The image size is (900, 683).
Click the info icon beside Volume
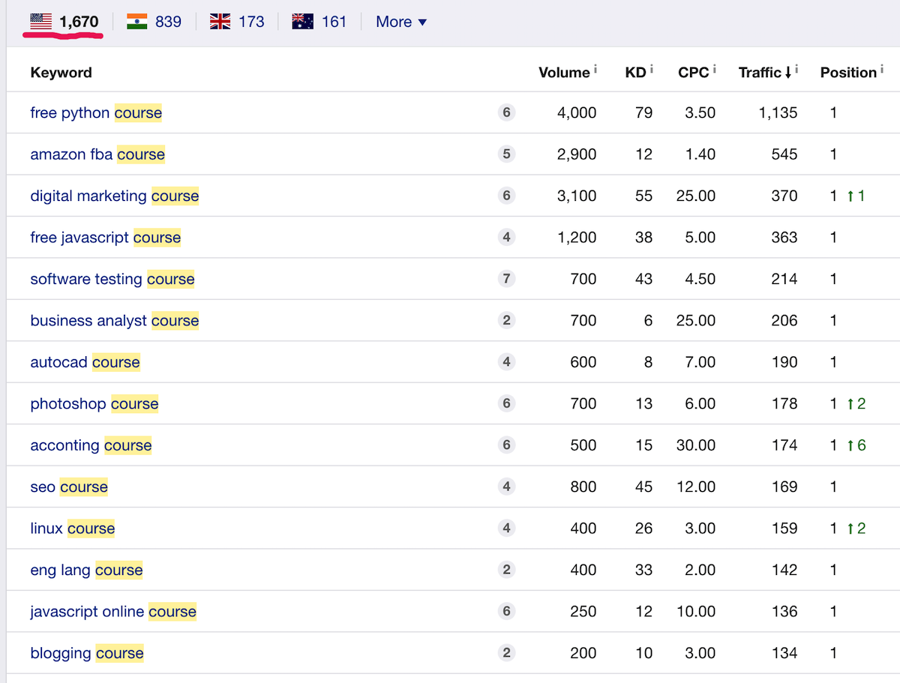595,69
